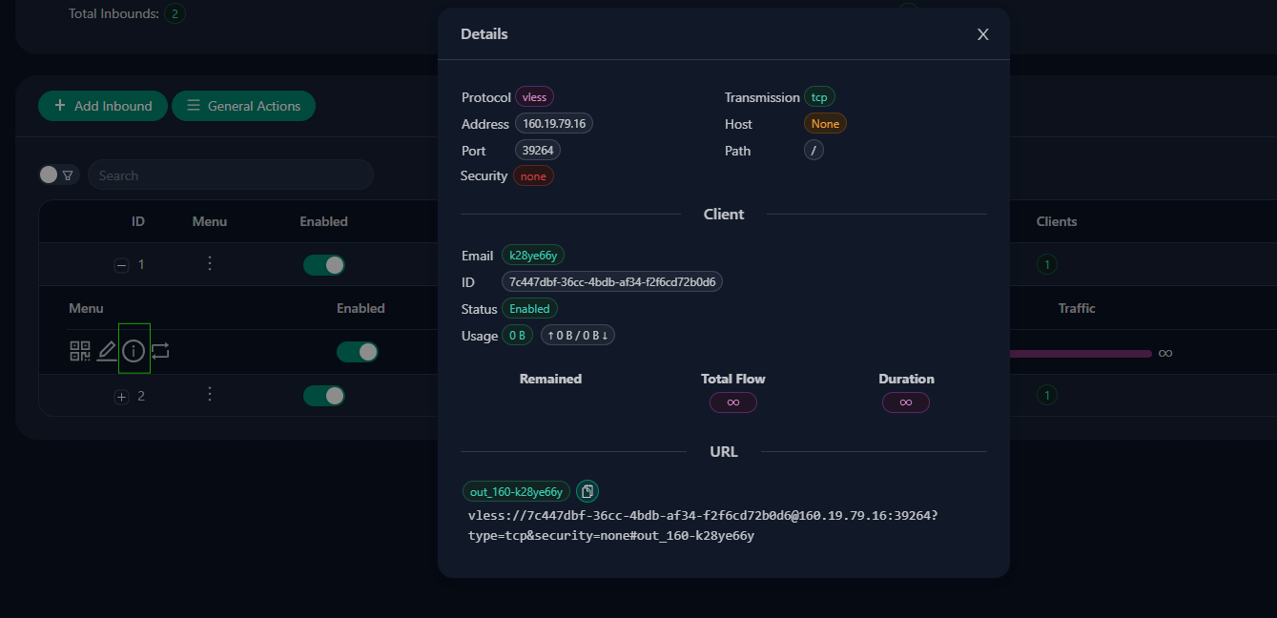Copy the URL using the clipboard icon
1277x618 pixels.
587,491
